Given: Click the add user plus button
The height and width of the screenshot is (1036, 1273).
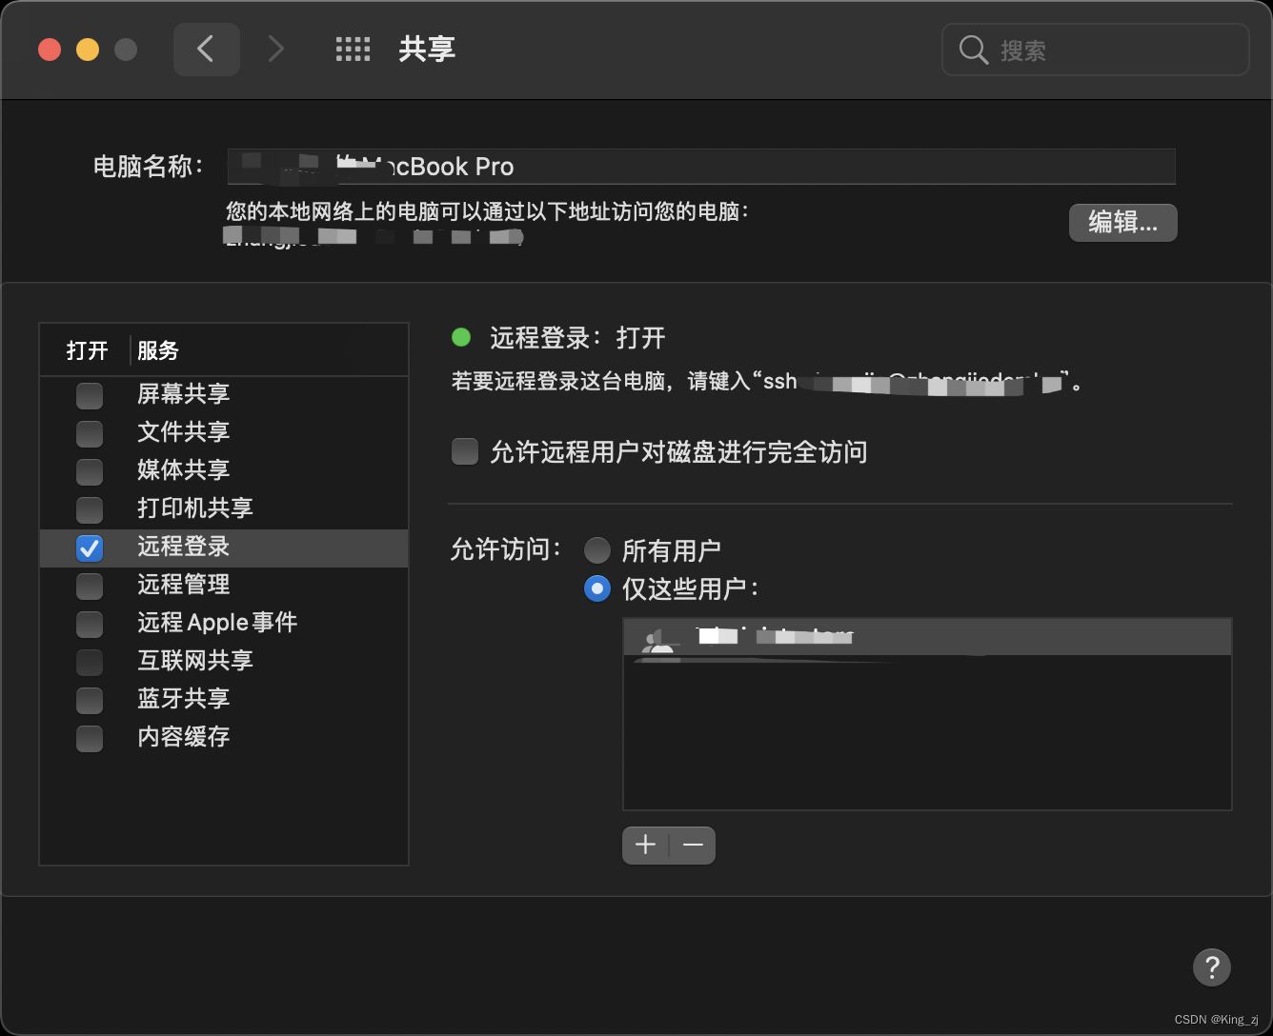Looking at the screenshot, I should (645, 846).
